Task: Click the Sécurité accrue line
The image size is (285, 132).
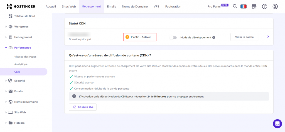Action: coord(84,83)
